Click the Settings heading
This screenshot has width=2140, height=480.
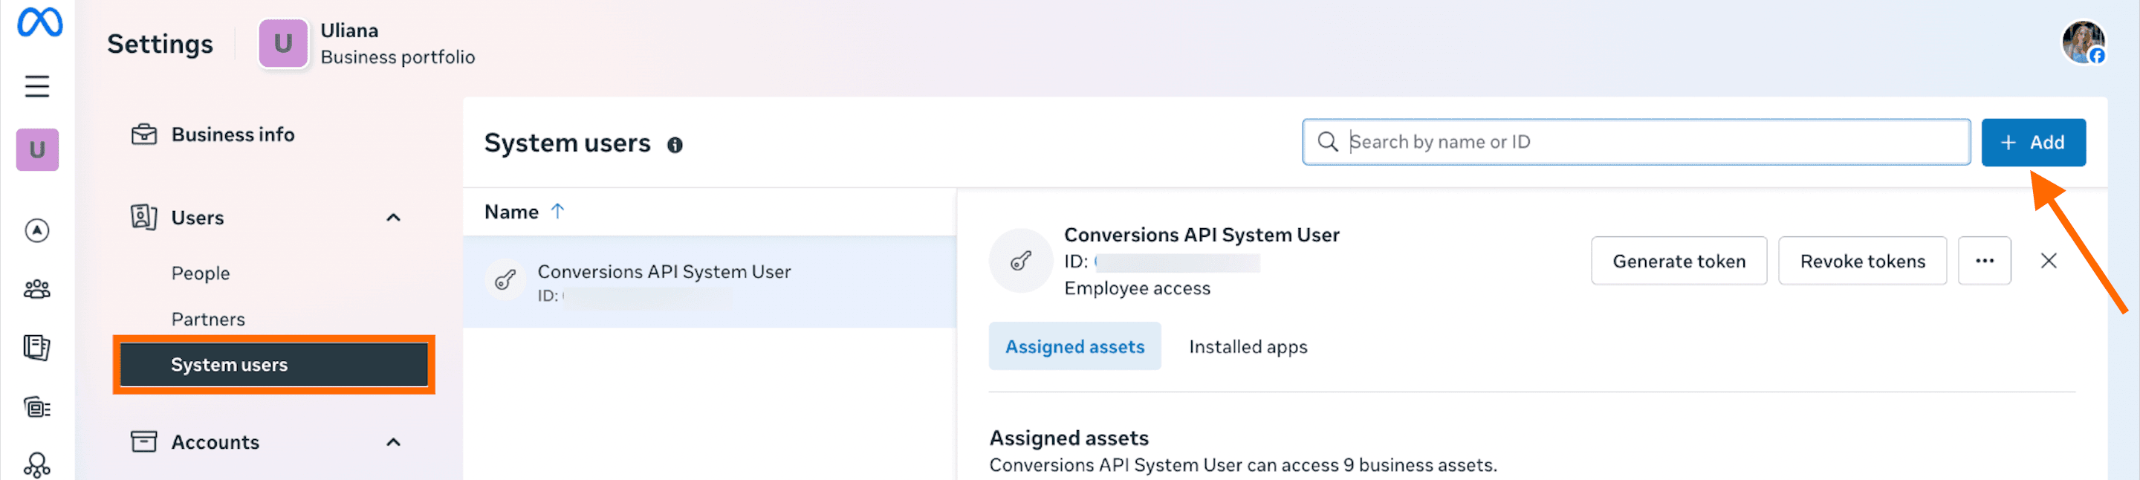pyautogui.click(x=160, y=44)
